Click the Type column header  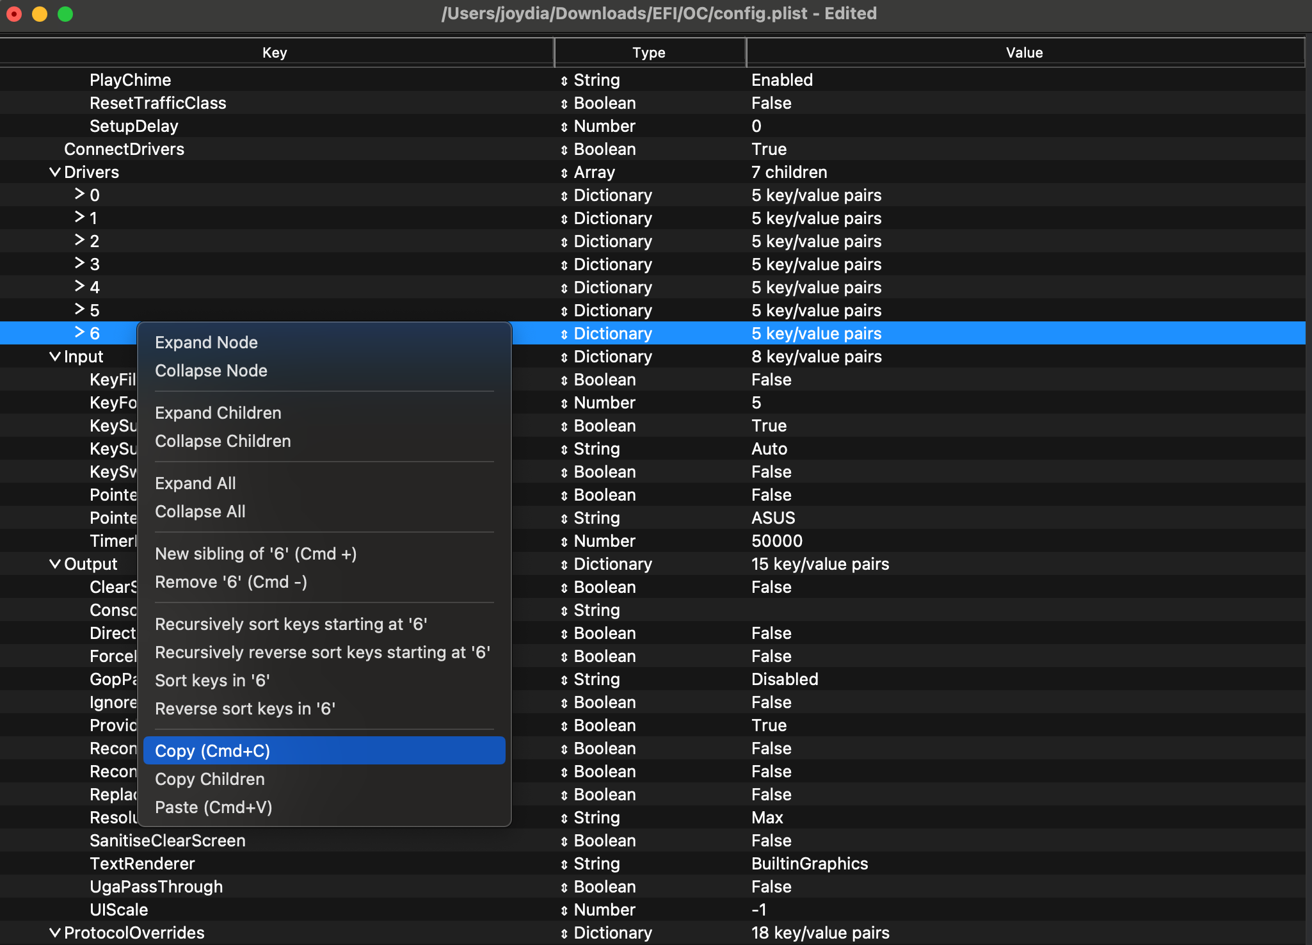point(650,52)
